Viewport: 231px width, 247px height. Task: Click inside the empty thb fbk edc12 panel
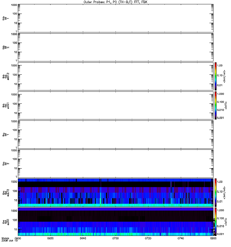[x=115, y=76]
